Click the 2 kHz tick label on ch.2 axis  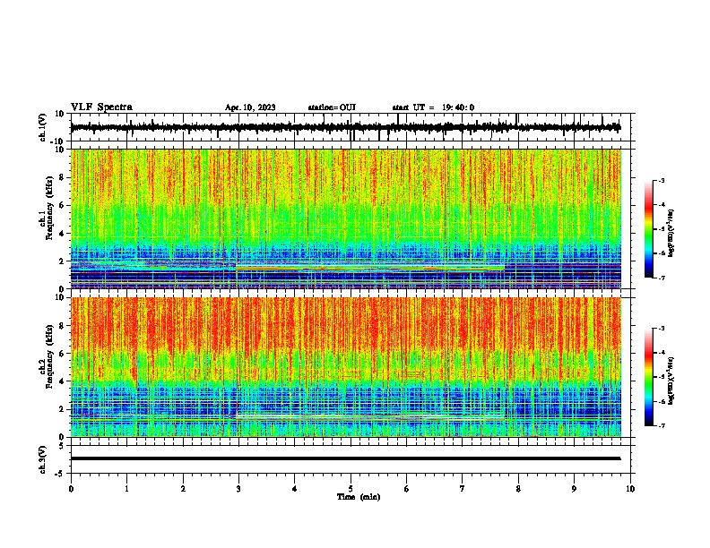point(62,409)
